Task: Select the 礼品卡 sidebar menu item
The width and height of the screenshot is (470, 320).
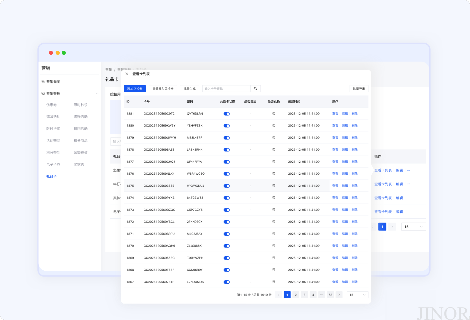Action: (x=51, y=176)
